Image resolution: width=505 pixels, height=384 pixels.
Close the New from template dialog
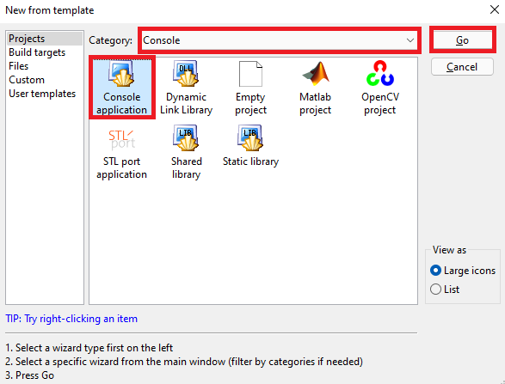tap(495, 9)
